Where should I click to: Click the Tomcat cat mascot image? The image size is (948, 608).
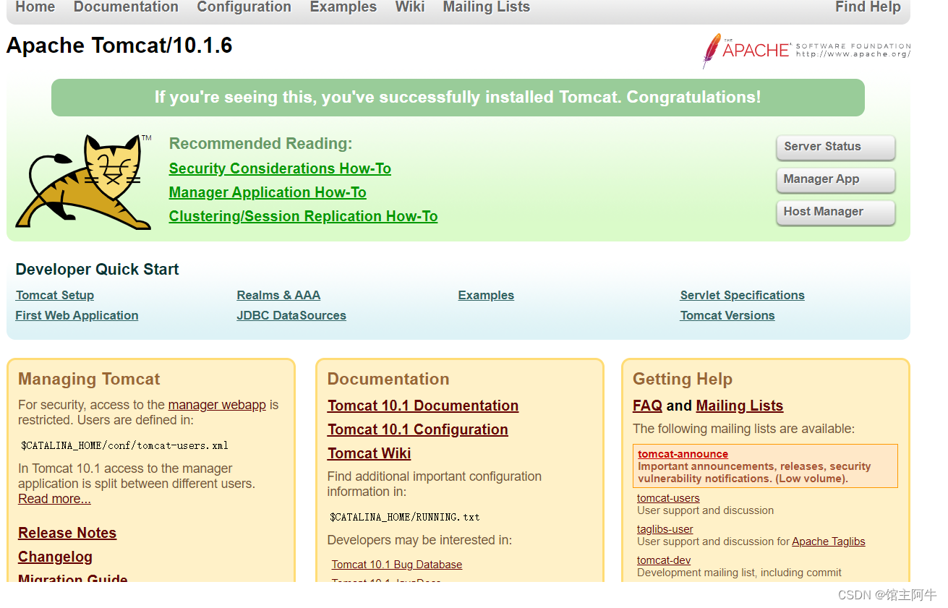[x=83, y=181]
